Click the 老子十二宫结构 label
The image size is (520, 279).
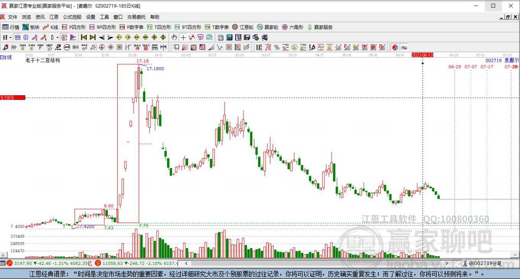[43, 60]
